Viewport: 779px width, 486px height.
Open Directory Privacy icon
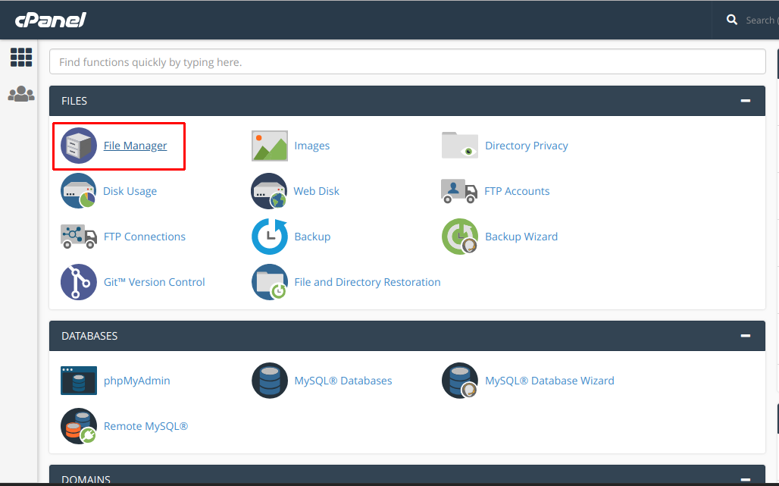[459, 145]
